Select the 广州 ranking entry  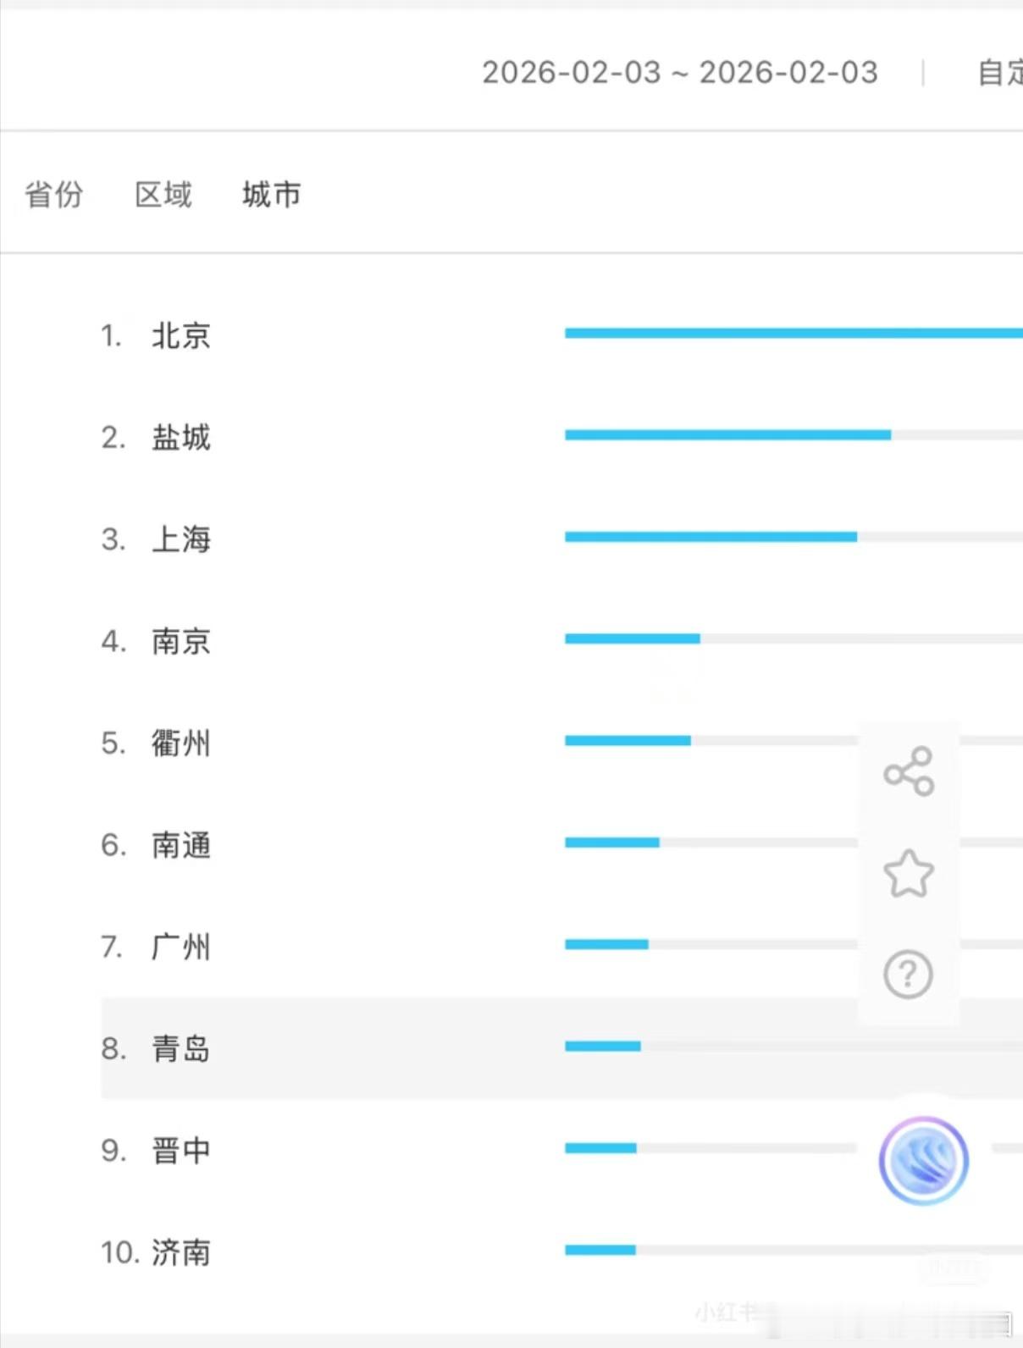pos(180,947)
